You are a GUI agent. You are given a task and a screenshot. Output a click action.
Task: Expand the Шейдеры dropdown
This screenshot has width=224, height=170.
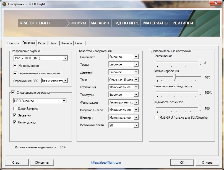123,118
